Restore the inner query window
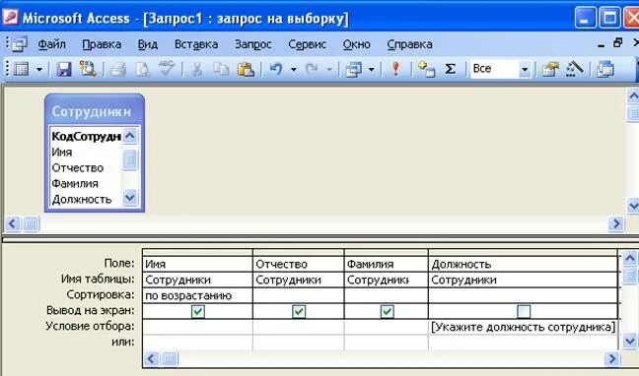Screen dimensions: 639x376 coord(618,43)
